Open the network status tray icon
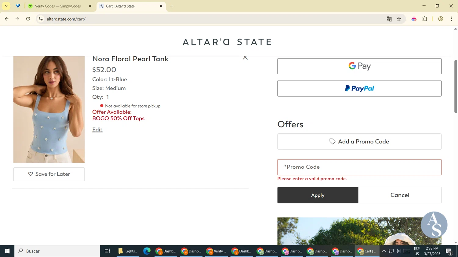 391,251
